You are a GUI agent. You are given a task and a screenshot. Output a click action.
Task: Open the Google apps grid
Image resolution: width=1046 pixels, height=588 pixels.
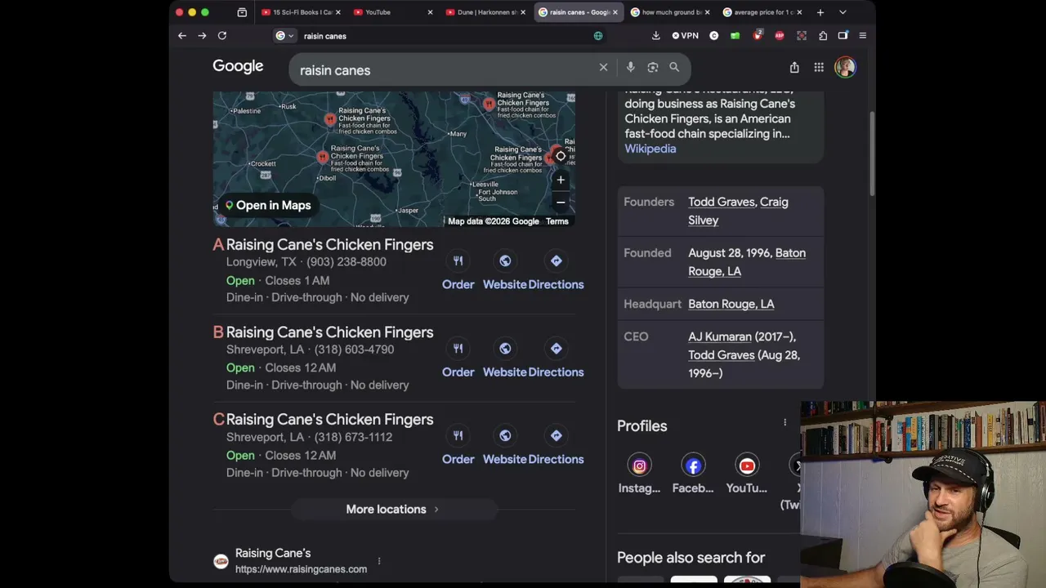(x=819, y=68)
